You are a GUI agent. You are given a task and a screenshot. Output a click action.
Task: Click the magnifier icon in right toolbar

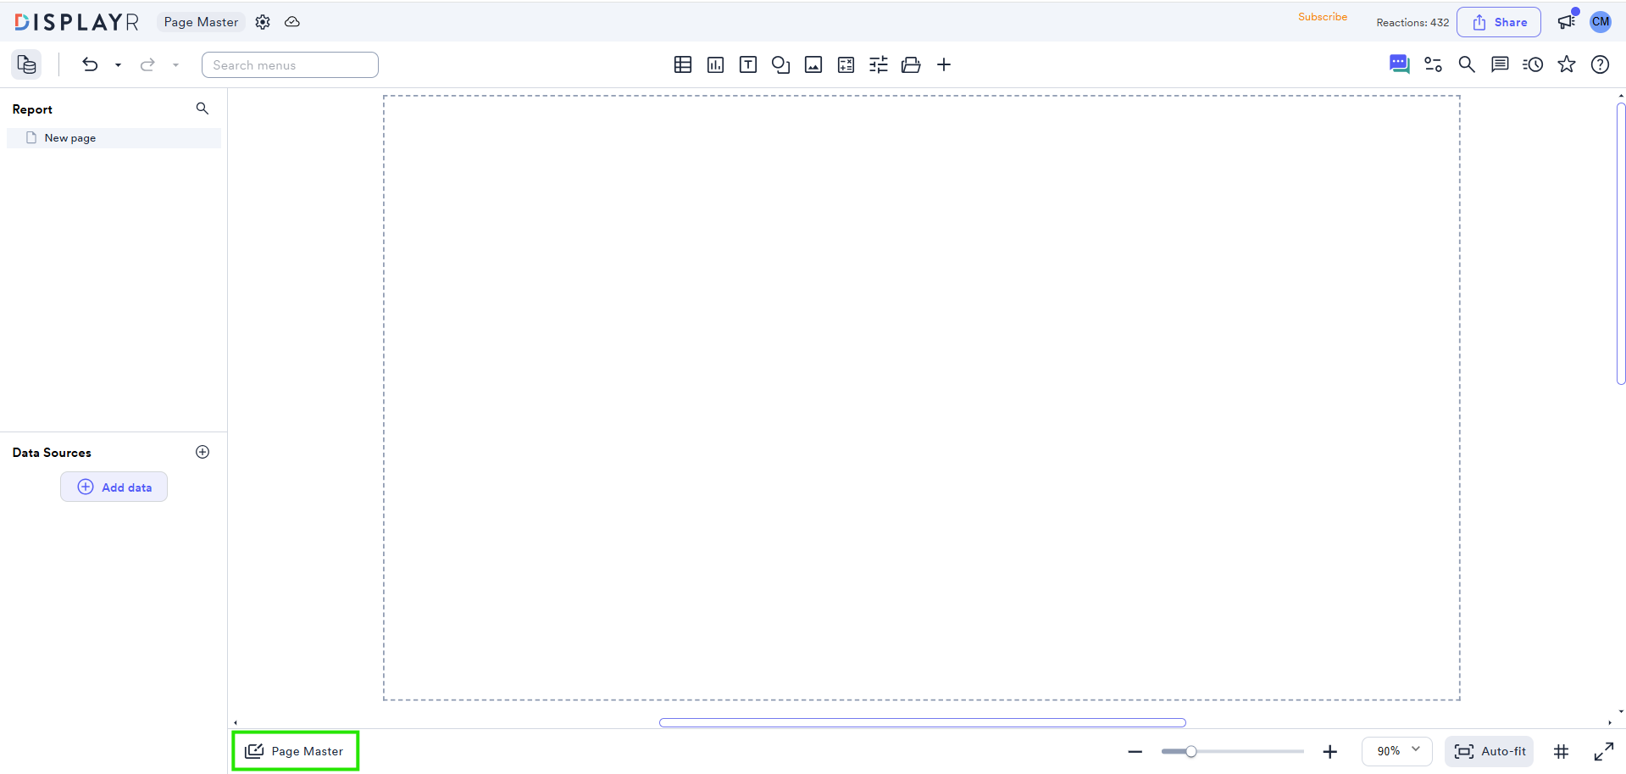tap(1467, 64)
